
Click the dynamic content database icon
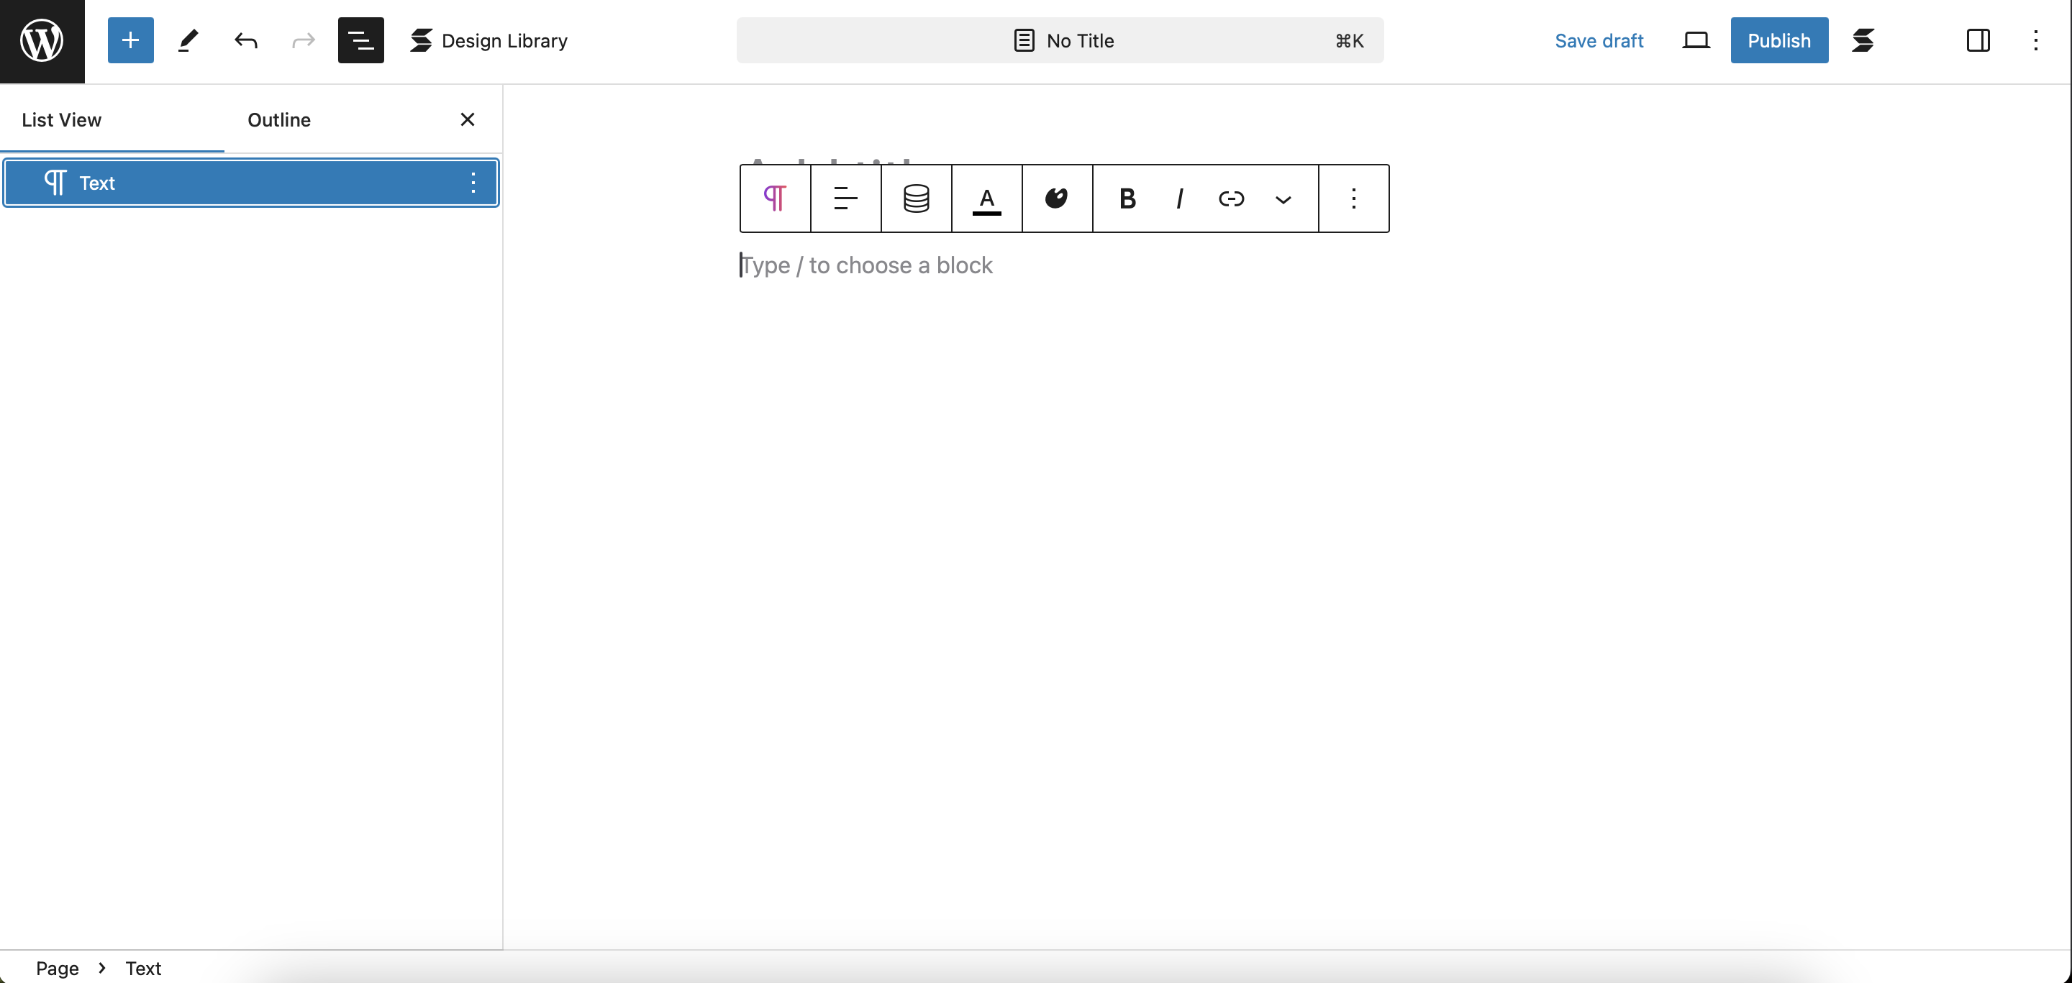(x=915, y=198)
